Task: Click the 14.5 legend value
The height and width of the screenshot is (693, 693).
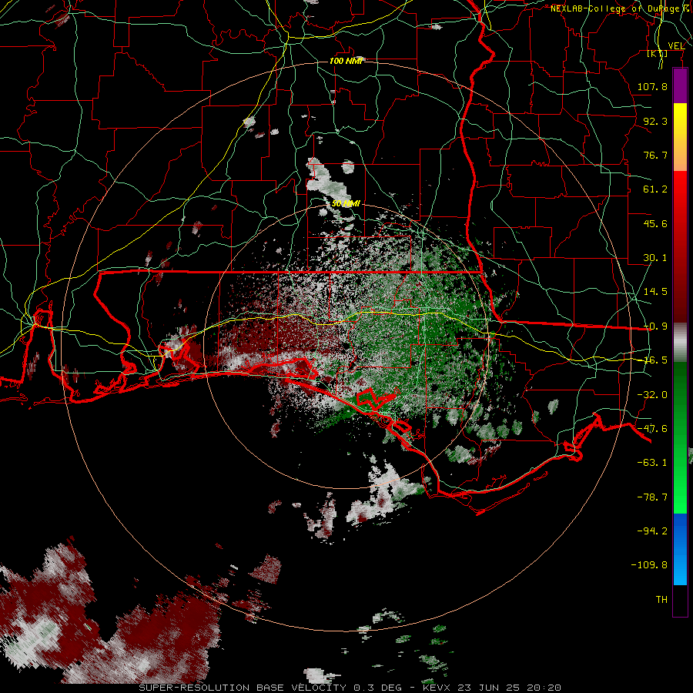Action: click(655, 292)
